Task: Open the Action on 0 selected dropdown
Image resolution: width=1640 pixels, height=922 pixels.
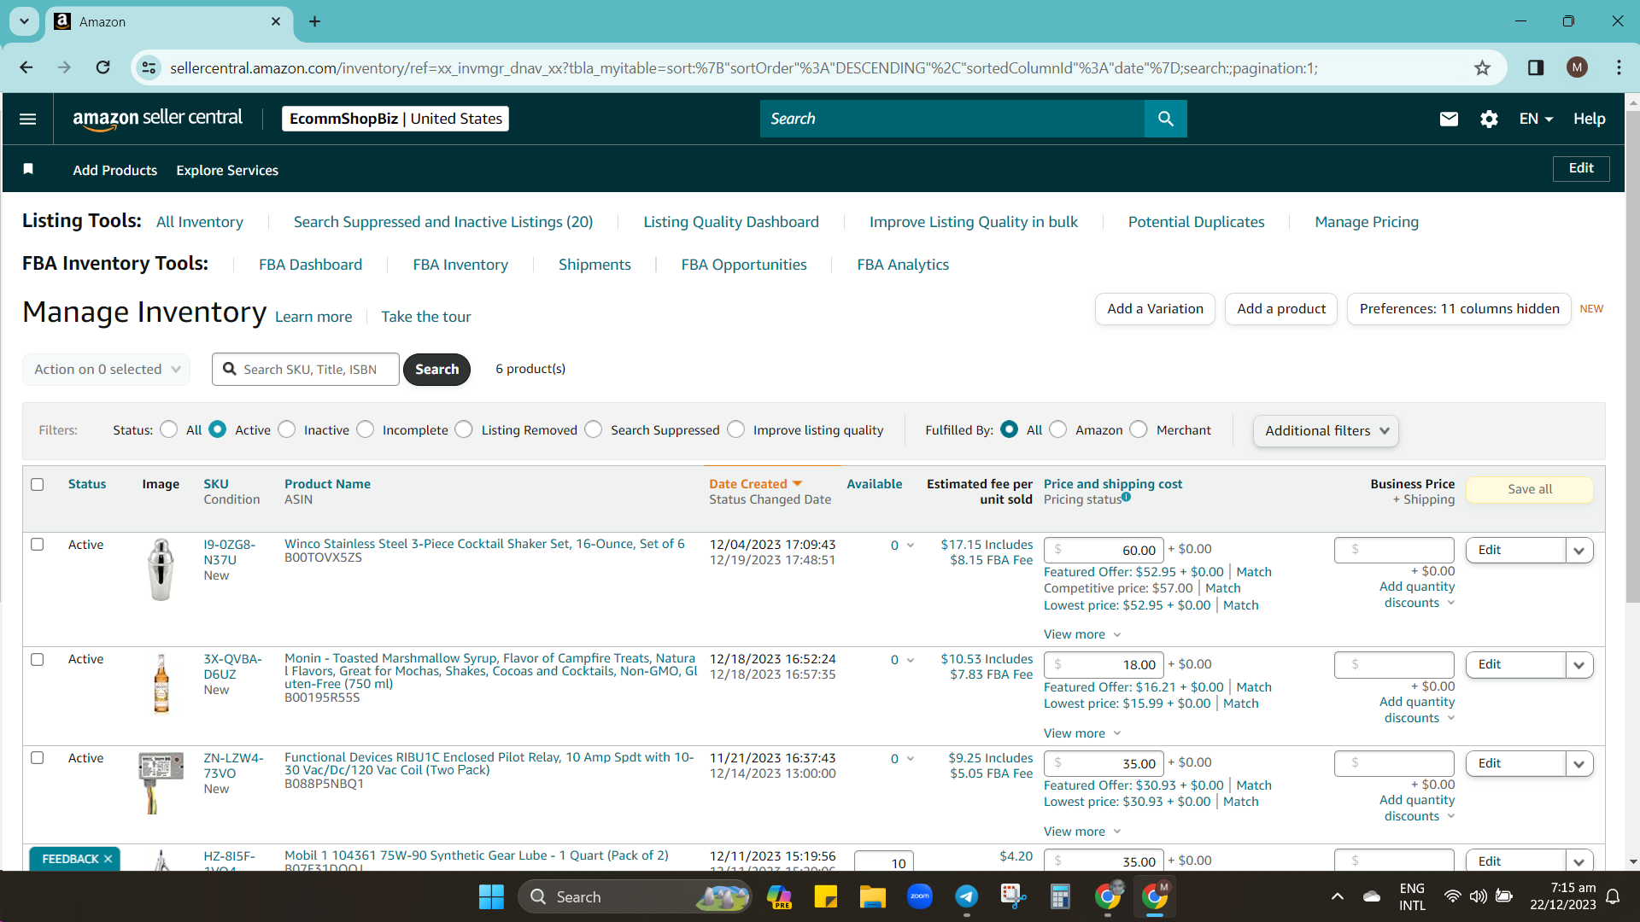Action: tap(107, 369)
